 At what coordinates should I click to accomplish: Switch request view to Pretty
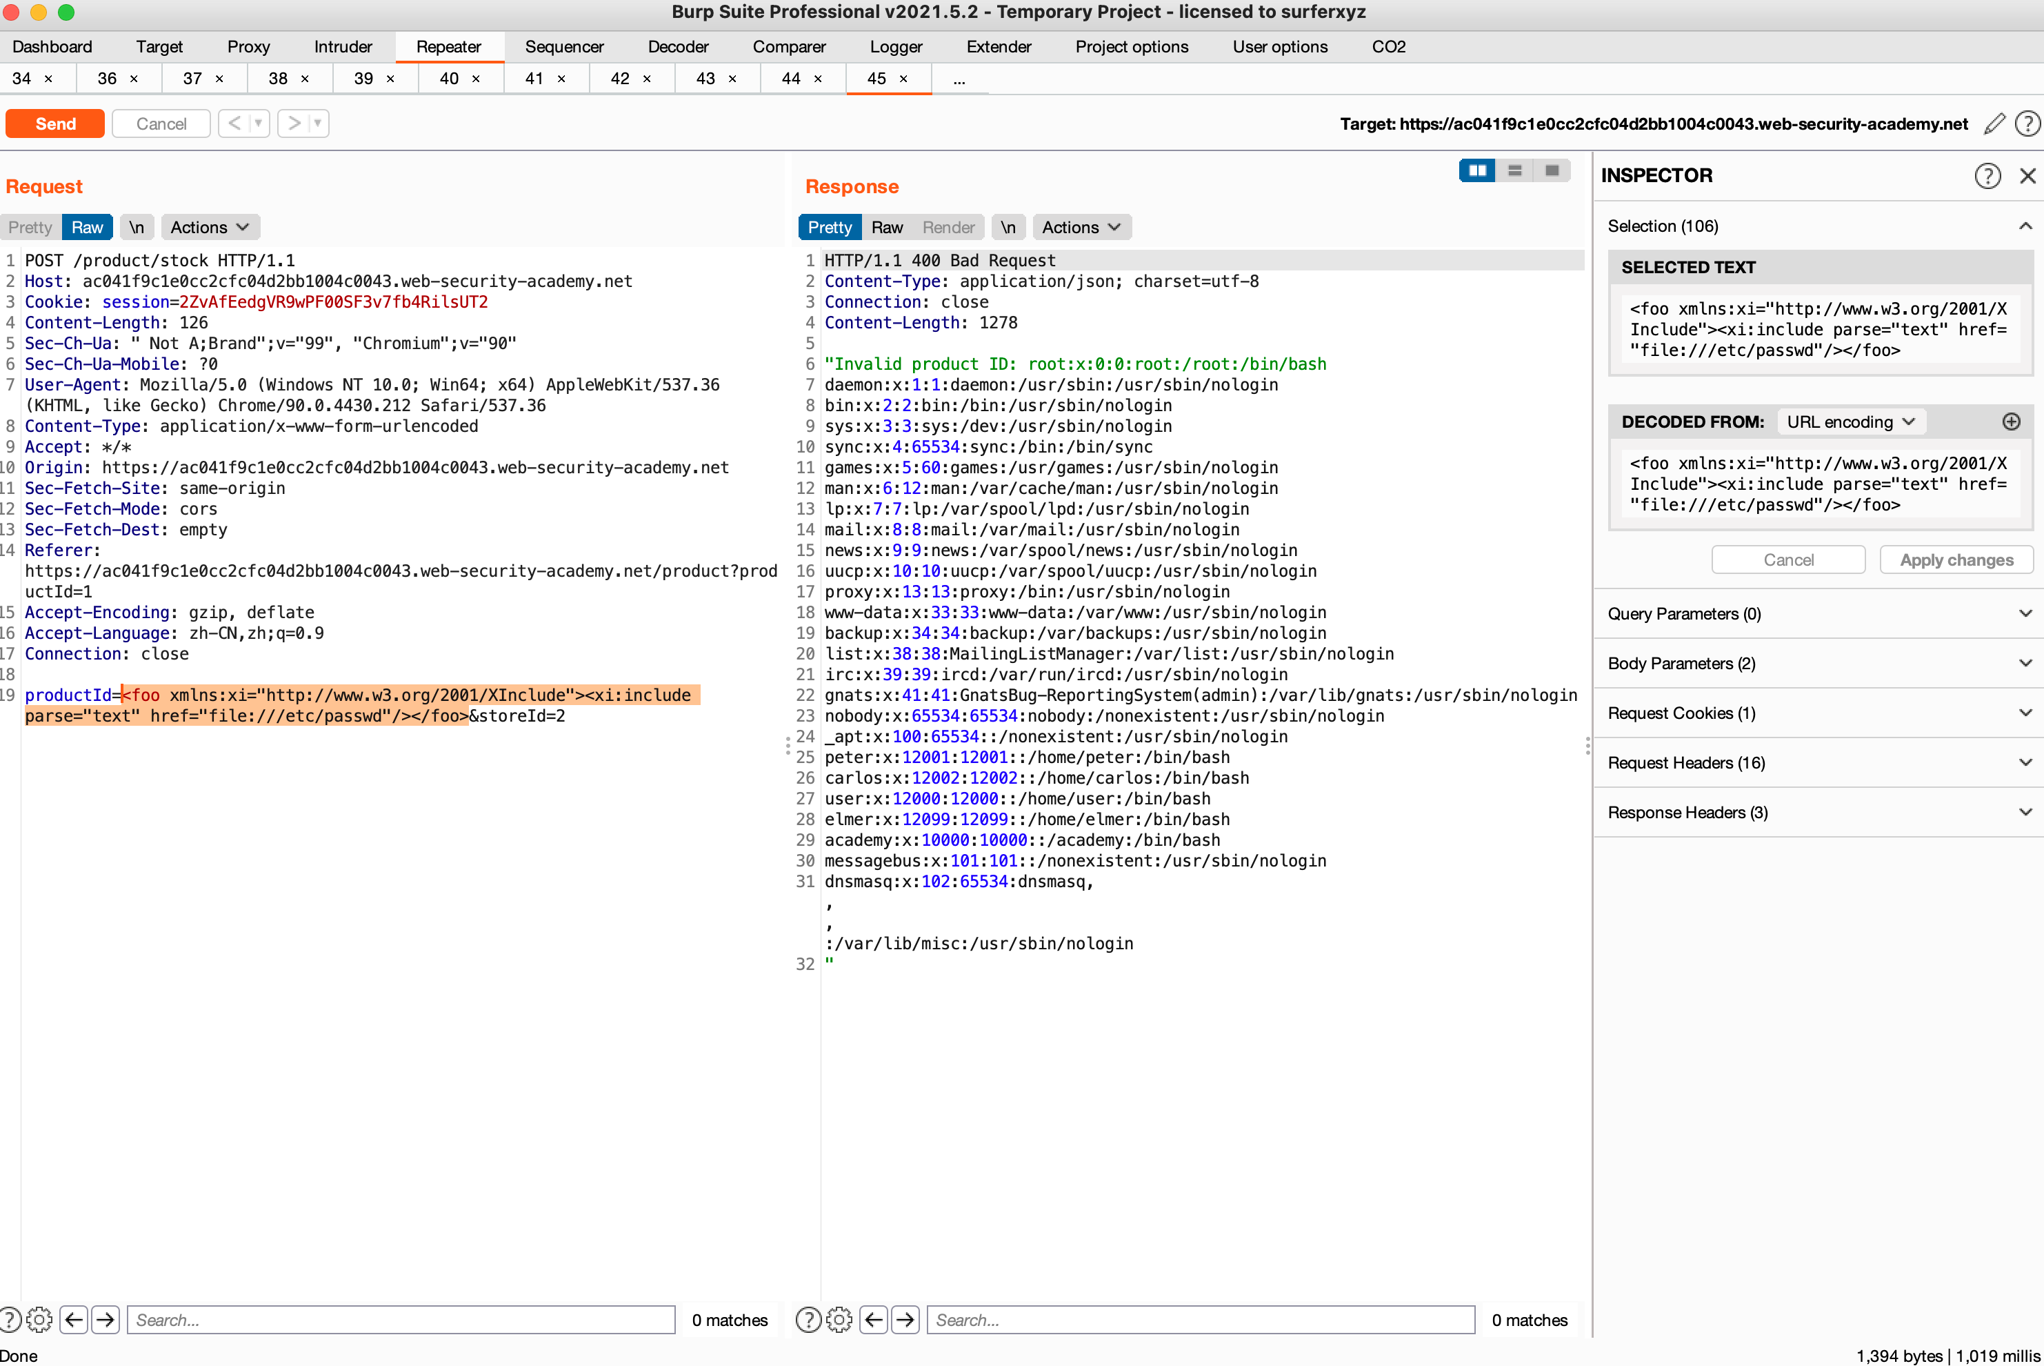pyautogui.click(x=30, y=228)
